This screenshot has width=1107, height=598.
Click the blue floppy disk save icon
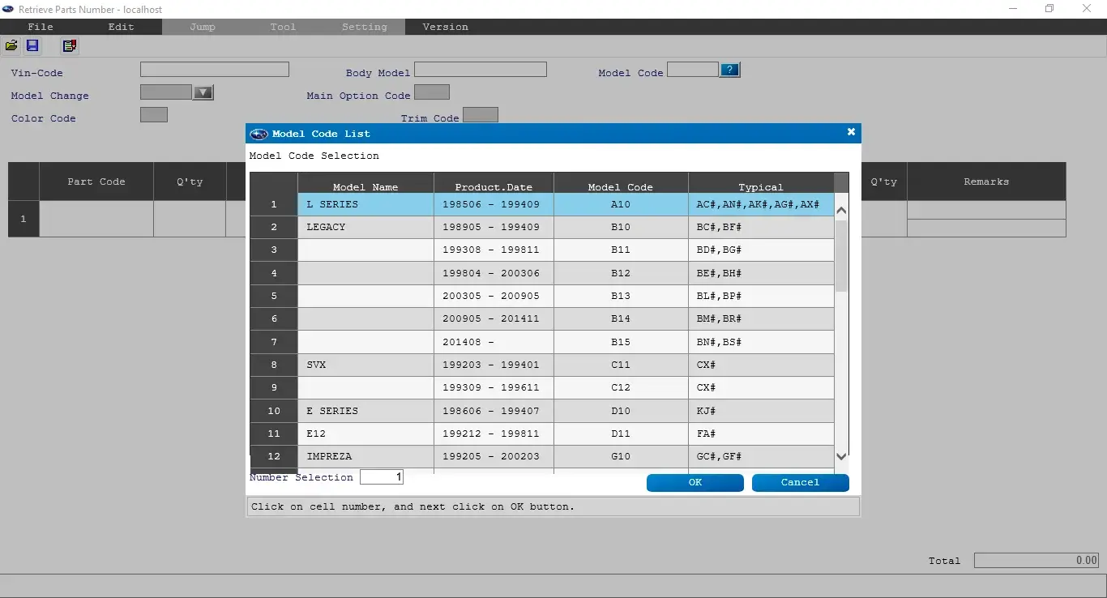click(32, 46)
